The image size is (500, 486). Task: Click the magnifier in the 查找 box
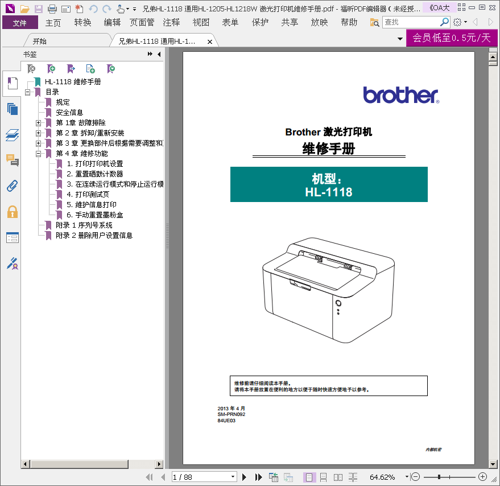444,22
